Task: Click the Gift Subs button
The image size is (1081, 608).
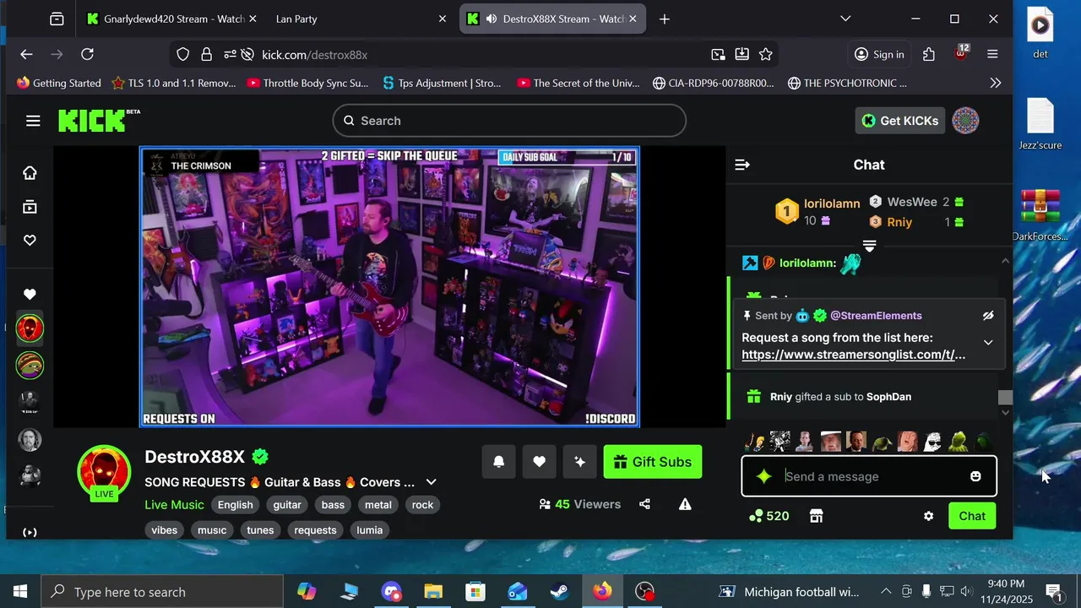Action: point(653,462)
